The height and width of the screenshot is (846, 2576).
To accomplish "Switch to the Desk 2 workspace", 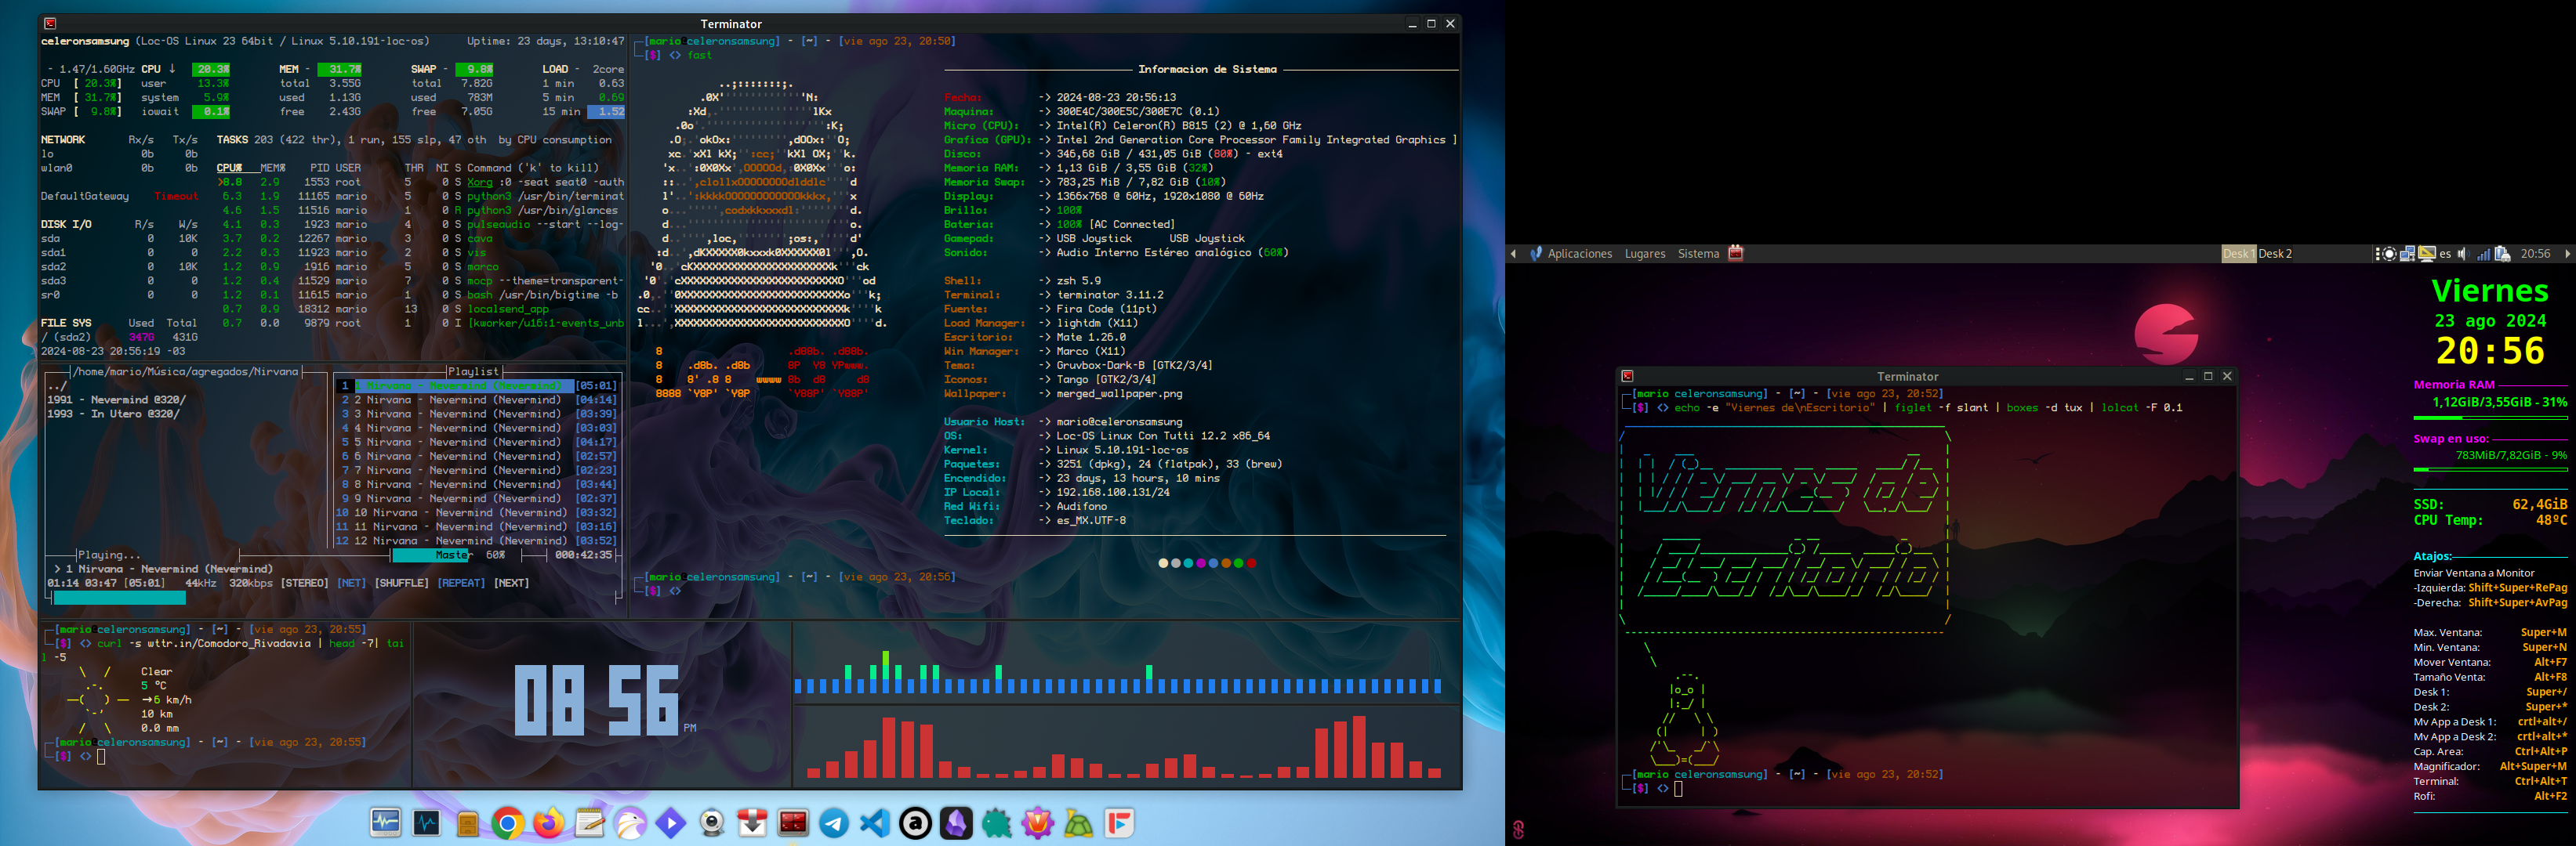I will point(2275,254).
